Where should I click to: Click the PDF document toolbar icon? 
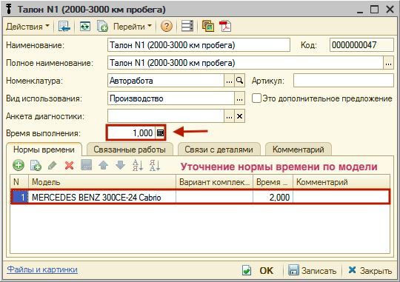coord(225,26)
